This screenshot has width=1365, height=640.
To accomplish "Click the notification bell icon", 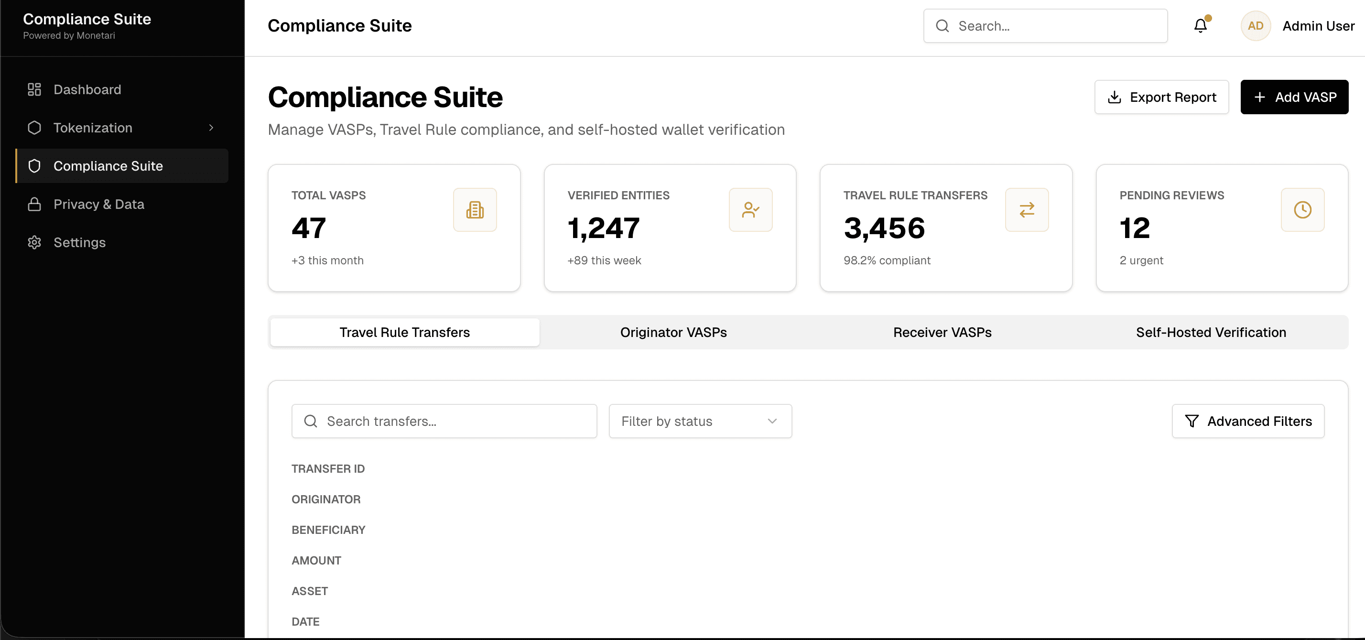I will point(1200,25).
